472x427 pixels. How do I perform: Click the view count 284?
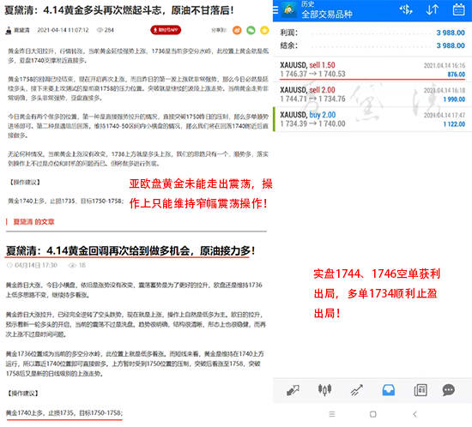[109, 30]
